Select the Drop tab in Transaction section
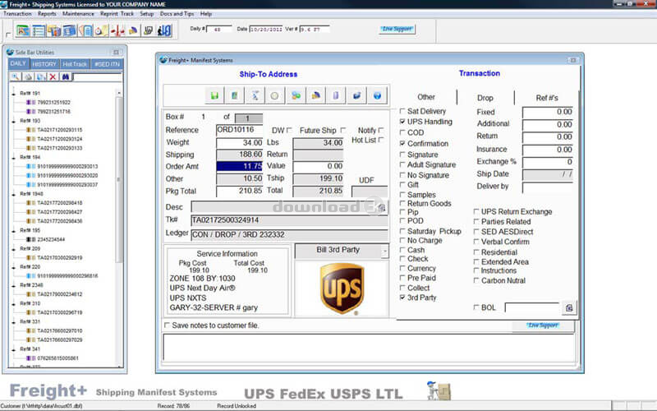Viewport: 657px width, 411px height. (x=485, y=98)
